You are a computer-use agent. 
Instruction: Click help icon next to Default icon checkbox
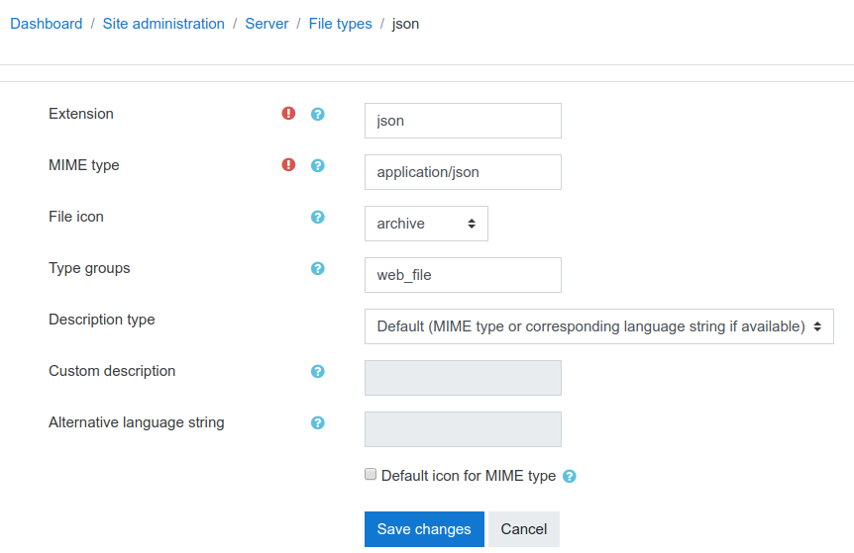569,476
